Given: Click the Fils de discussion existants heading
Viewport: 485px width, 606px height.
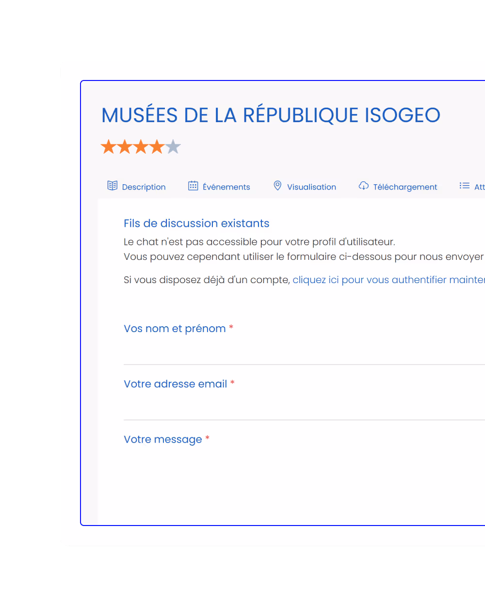Looking at the screenshot, I should (196, 223).
